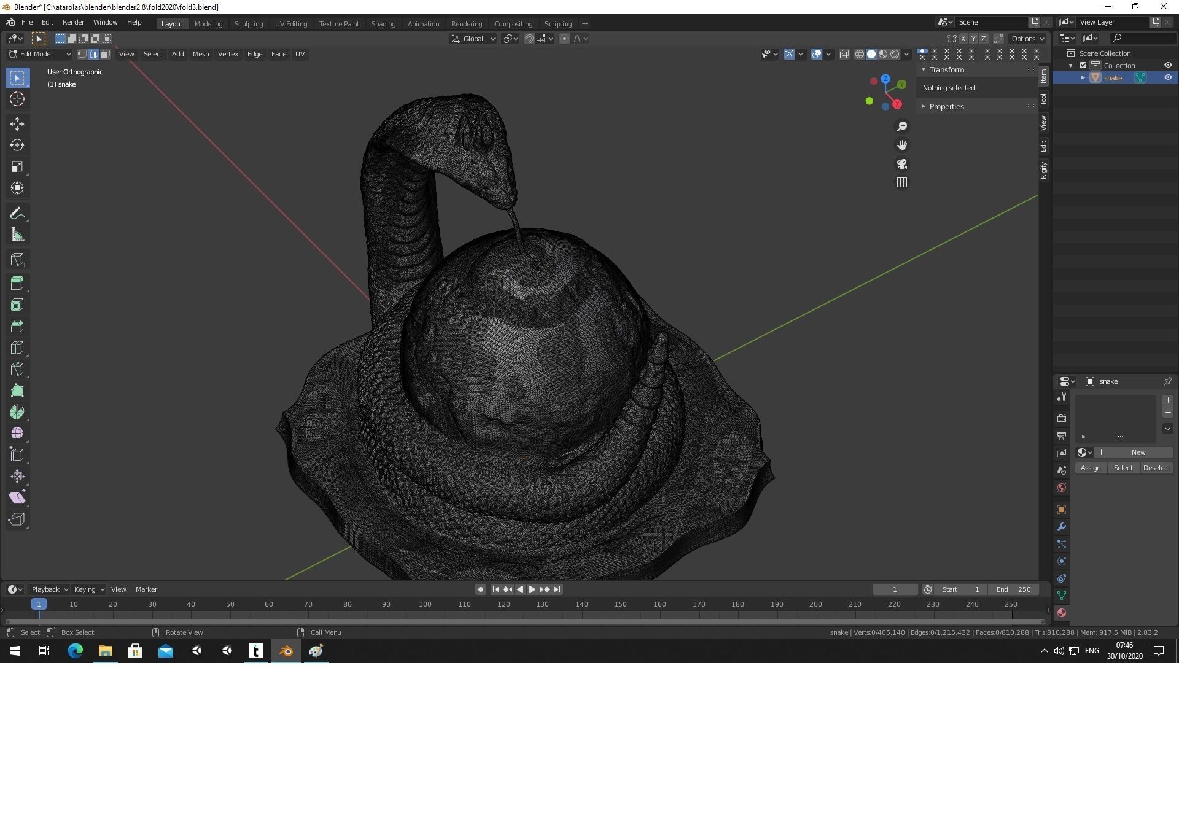Hide the Collection in outliner

click(1167, 65)
